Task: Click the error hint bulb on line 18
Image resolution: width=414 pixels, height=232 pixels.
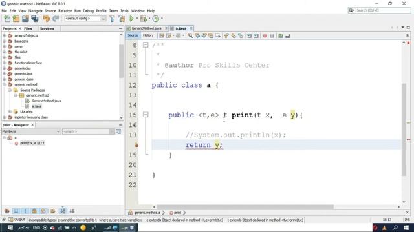Action: click(136, 145)
